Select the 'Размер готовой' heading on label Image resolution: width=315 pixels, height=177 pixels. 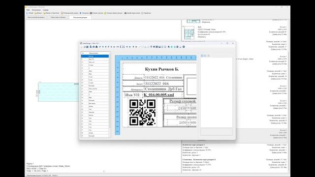click(183, 101)
